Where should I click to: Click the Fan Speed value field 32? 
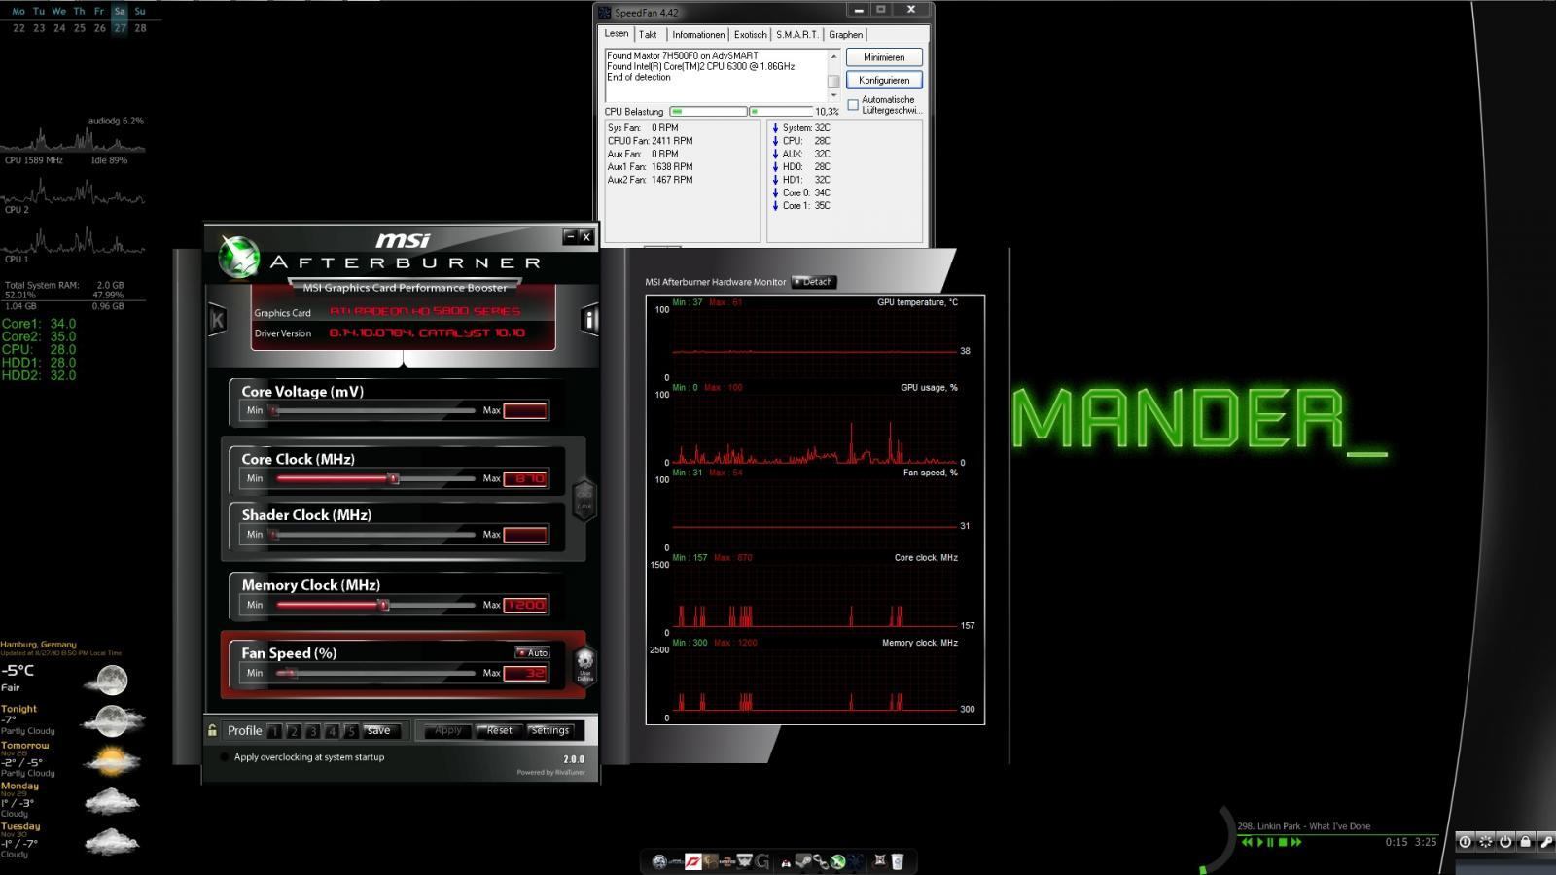[x=525, y=673]
